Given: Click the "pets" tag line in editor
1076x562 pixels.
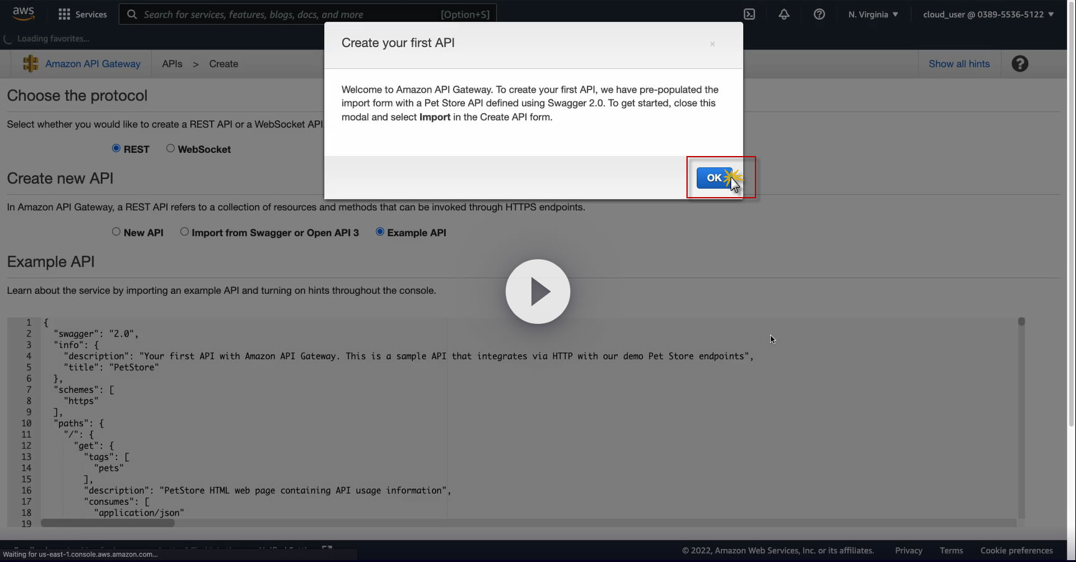Looking at the screenshot, I should point(109,468).
